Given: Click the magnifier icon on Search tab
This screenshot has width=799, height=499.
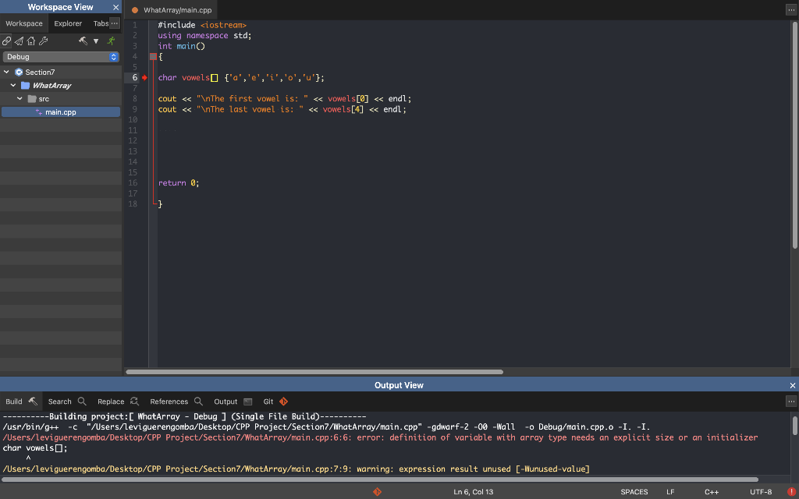Looking at the screenshot, I should (x=81, y=402).
